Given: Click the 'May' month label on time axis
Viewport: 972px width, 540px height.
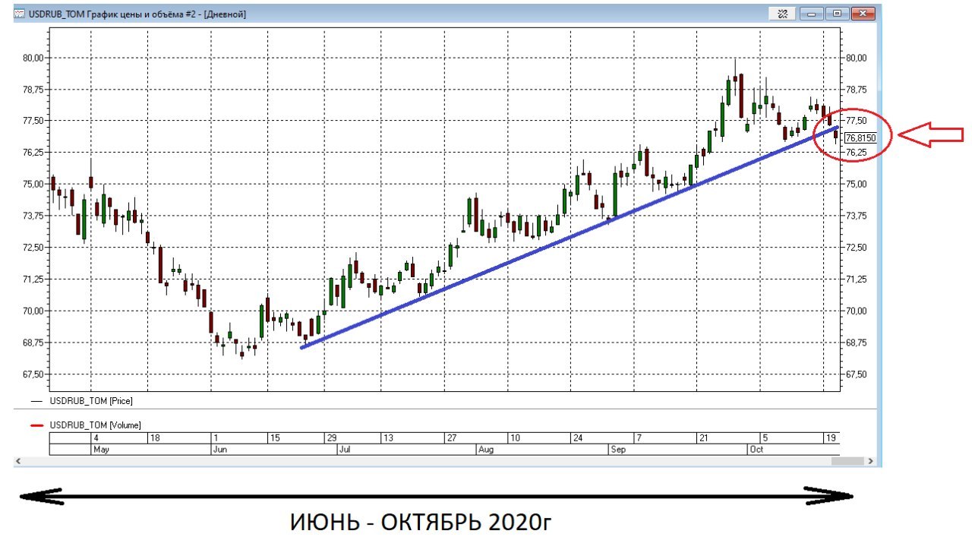Looking at the screenshot, I should [101, 450].
